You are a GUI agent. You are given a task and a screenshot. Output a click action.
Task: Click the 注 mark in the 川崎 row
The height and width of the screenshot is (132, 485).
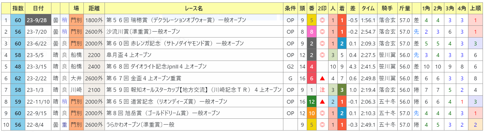click(x=322, y=90)
